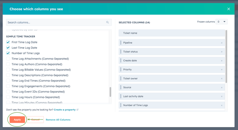This screenshot has height=130, width=238.
Task: Grab the drag handle of Pipeline column
Action: (121, 43)
